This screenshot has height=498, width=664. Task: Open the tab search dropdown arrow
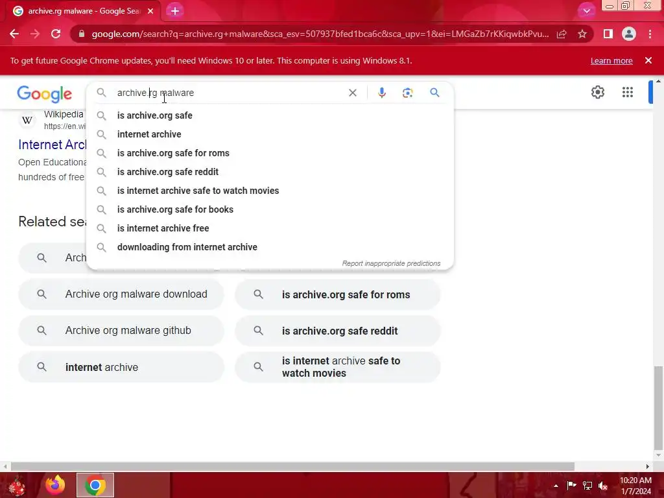[586, 11]
